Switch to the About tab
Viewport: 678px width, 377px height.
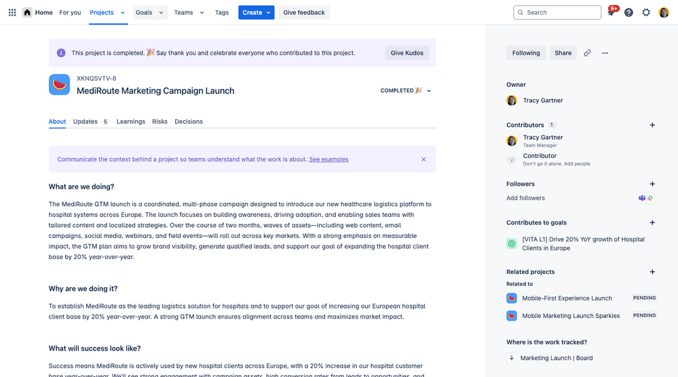57,122
